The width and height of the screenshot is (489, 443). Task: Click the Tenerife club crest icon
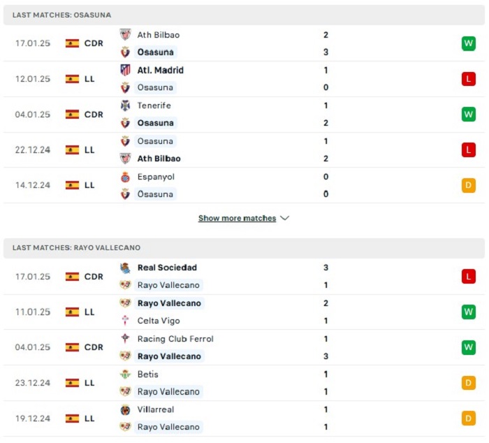(125, 106)
